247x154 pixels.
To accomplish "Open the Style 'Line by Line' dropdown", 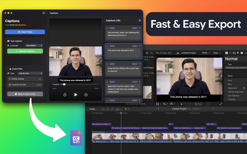I will coord(30,73).
